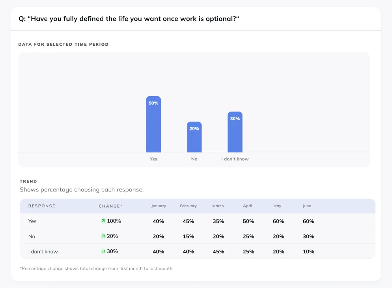Click the I don't know row label in table
The width and height of the screenshot is (392, 288).
coord(43,251)
